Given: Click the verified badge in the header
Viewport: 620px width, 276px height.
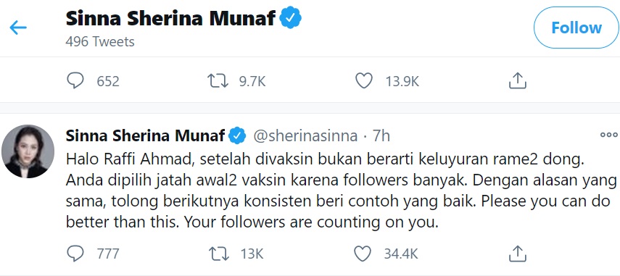Looking at the screenshot, I should pyautogui.click(x=291, y=18).
